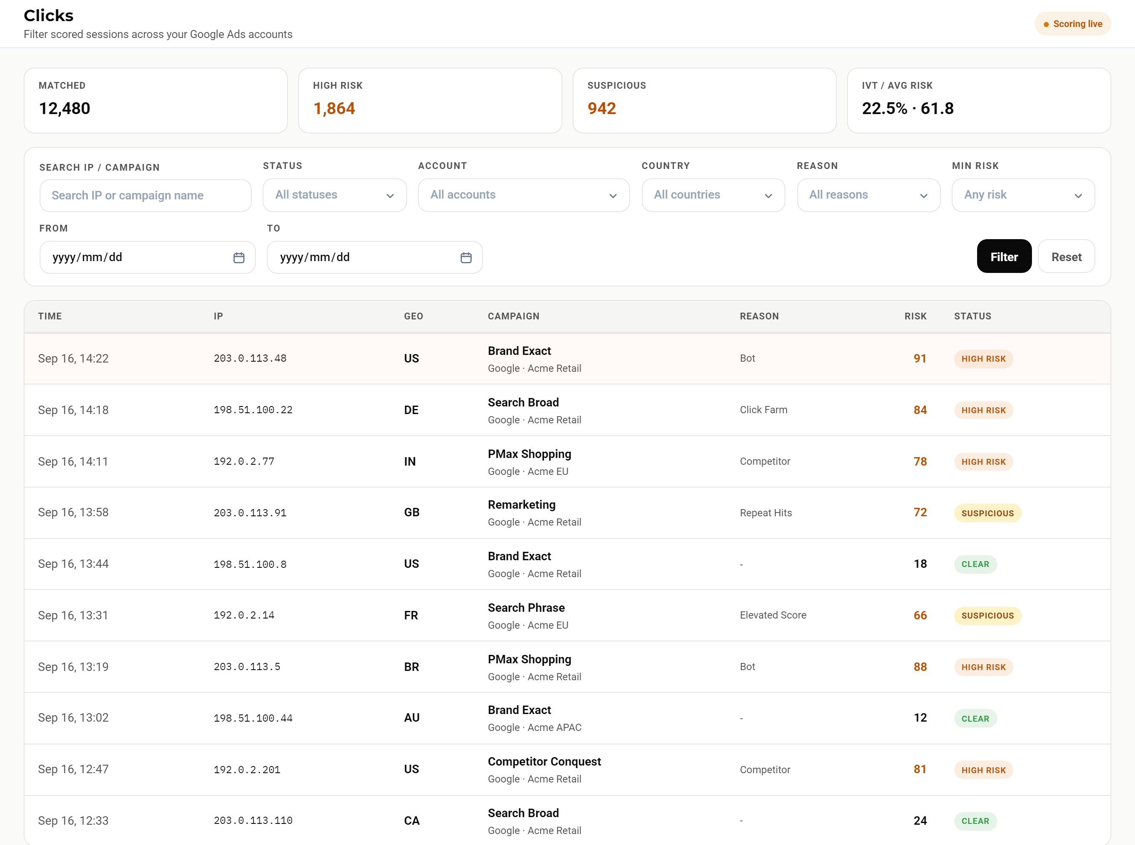Click the Campaign column header
Image resolution: width=1135 pixels, height=845 pixels.
513,316
